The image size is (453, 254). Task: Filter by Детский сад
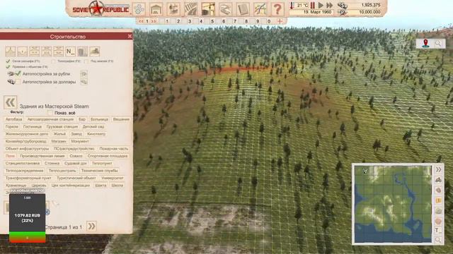click(x=93, y=127)
